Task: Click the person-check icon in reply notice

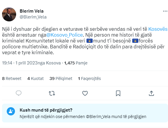Action: 11,111
